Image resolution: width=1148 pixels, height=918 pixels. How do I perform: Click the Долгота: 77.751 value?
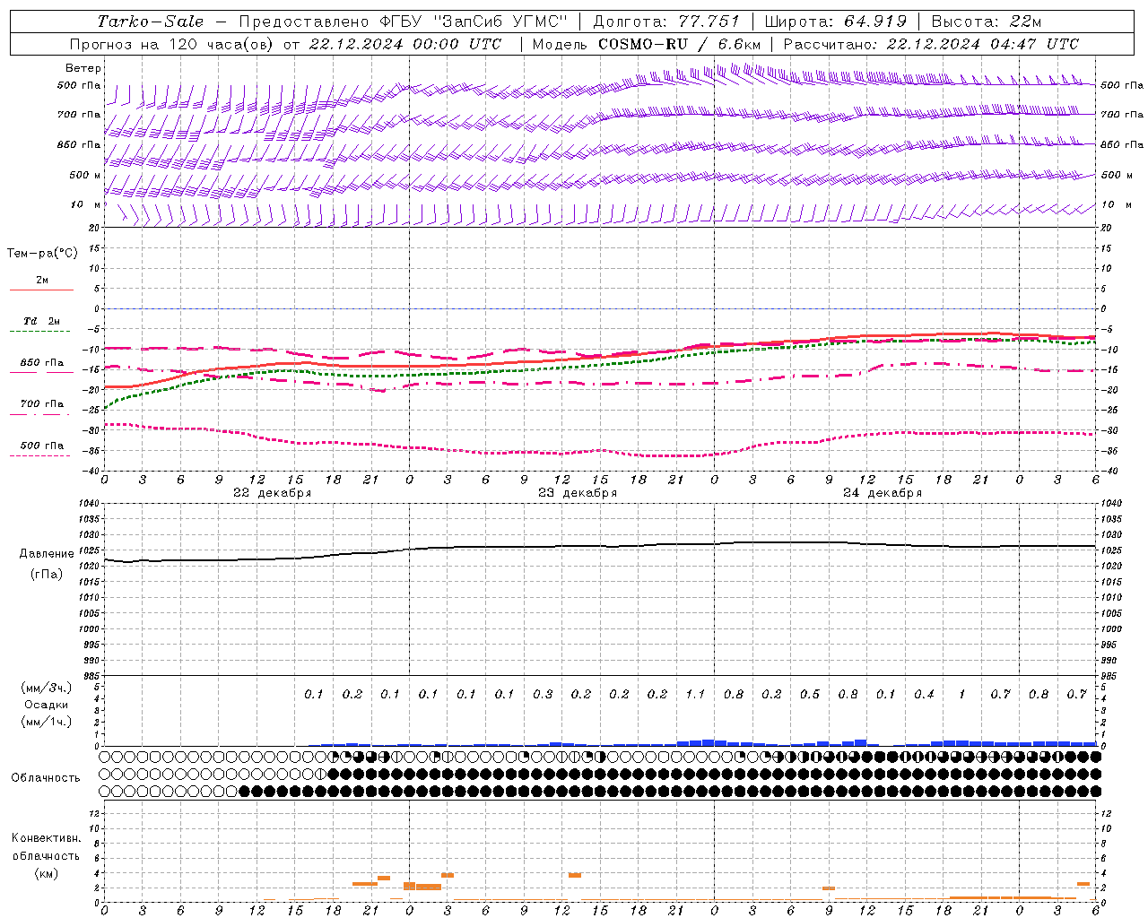click(666, 22)
